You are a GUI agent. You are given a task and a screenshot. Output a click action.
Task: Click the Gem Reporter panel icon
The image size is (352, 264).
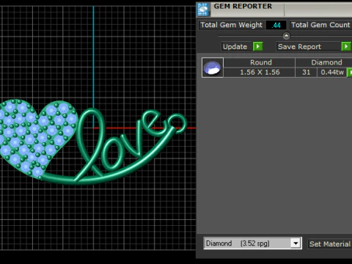203,10
